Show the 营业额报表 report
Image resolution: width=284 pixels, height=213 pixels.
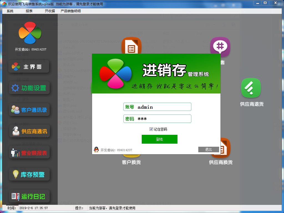click(29, 153)
